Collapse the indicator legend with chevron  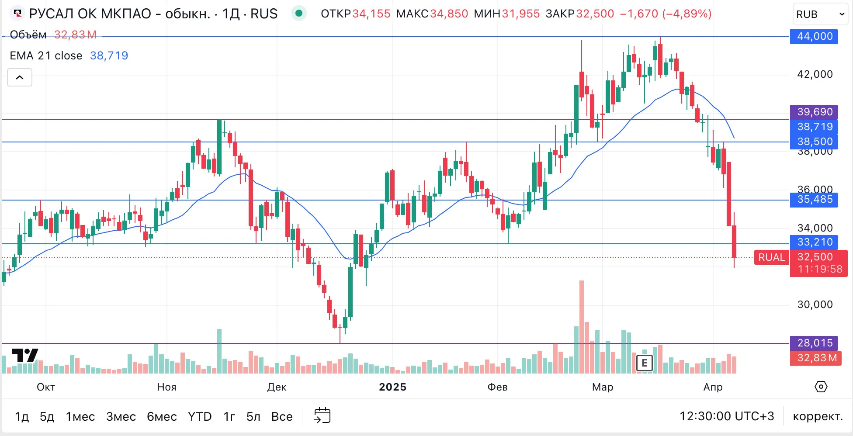coord(20,77)
